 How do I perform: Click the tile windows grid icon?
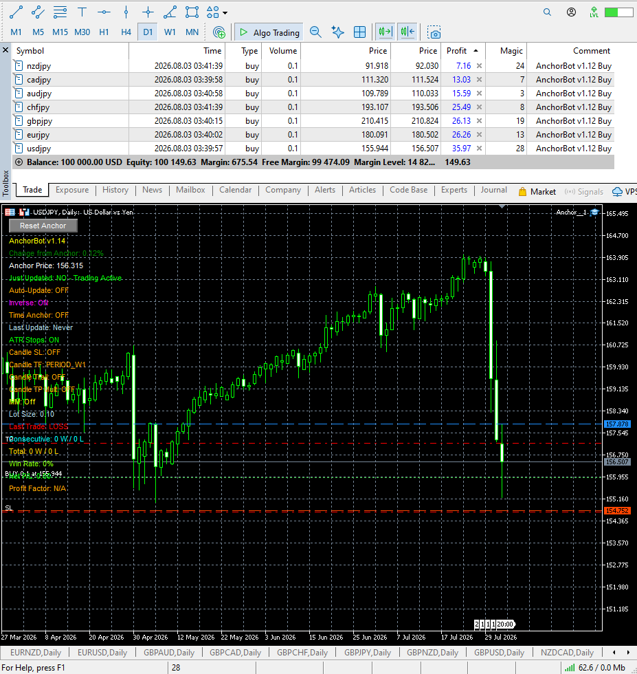[x=359, y=32]
